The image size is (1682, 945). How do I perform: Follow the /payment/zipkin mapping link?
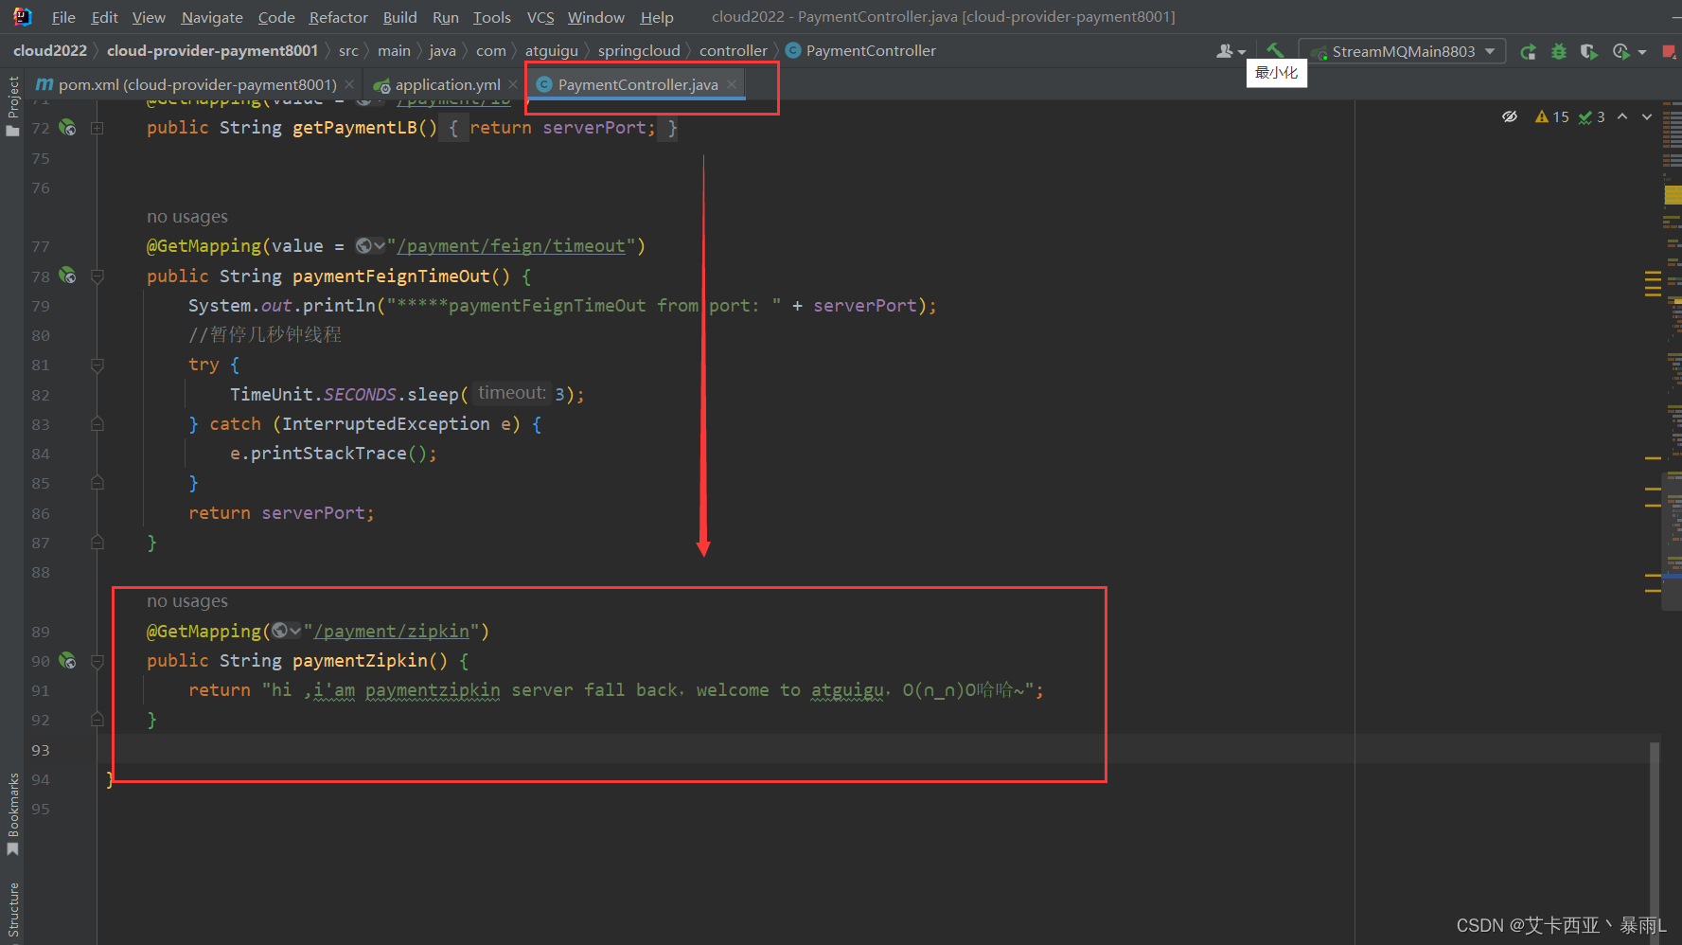(391, 631)
